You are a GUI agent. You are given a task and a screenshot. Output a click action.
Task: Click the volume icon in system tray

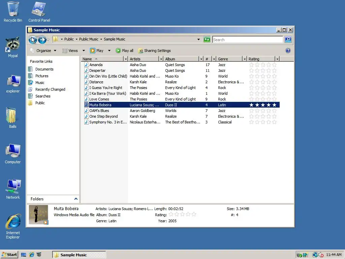(x=321, y=255)
